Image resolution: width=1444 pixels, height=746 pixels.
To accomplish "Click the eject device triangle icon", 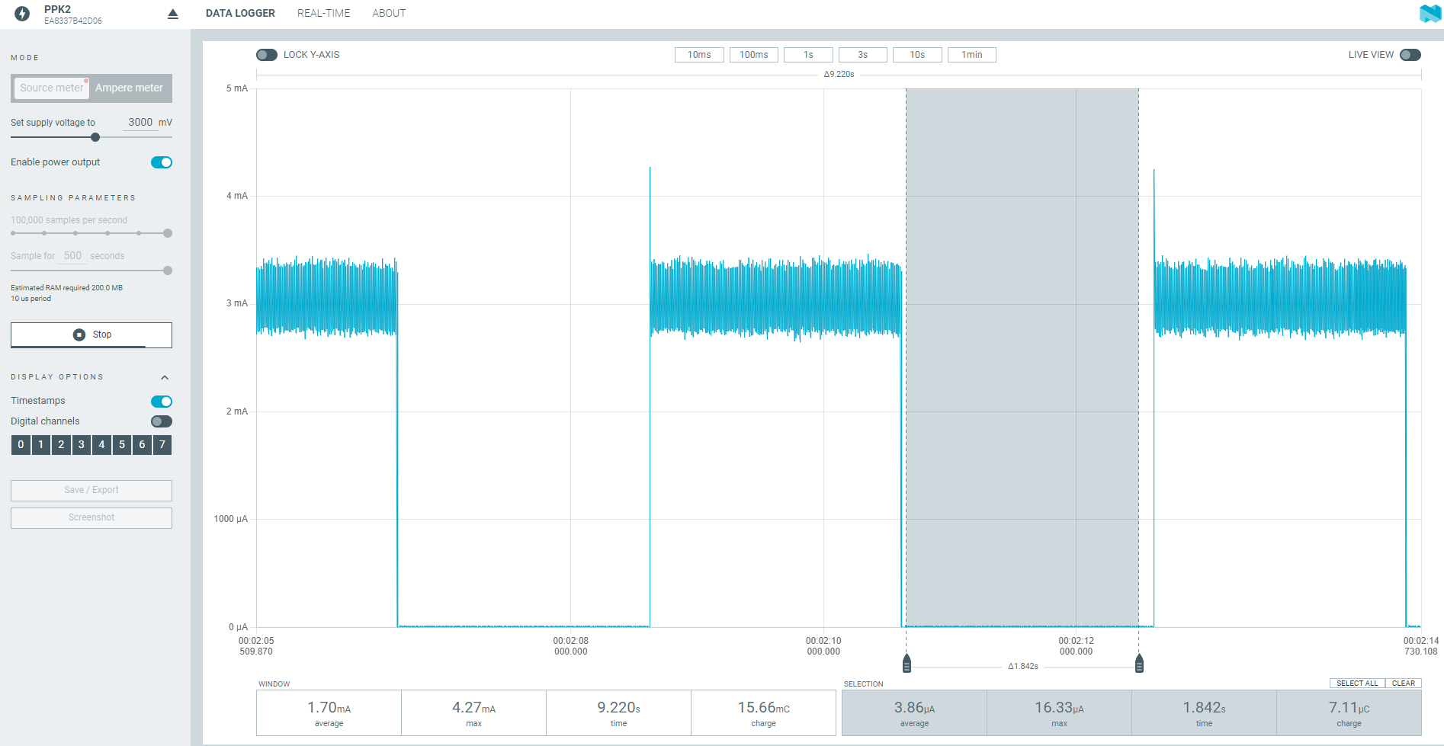I will [173, 14].
